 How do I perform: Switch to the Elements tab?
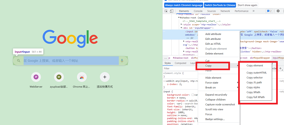point(184,11)
